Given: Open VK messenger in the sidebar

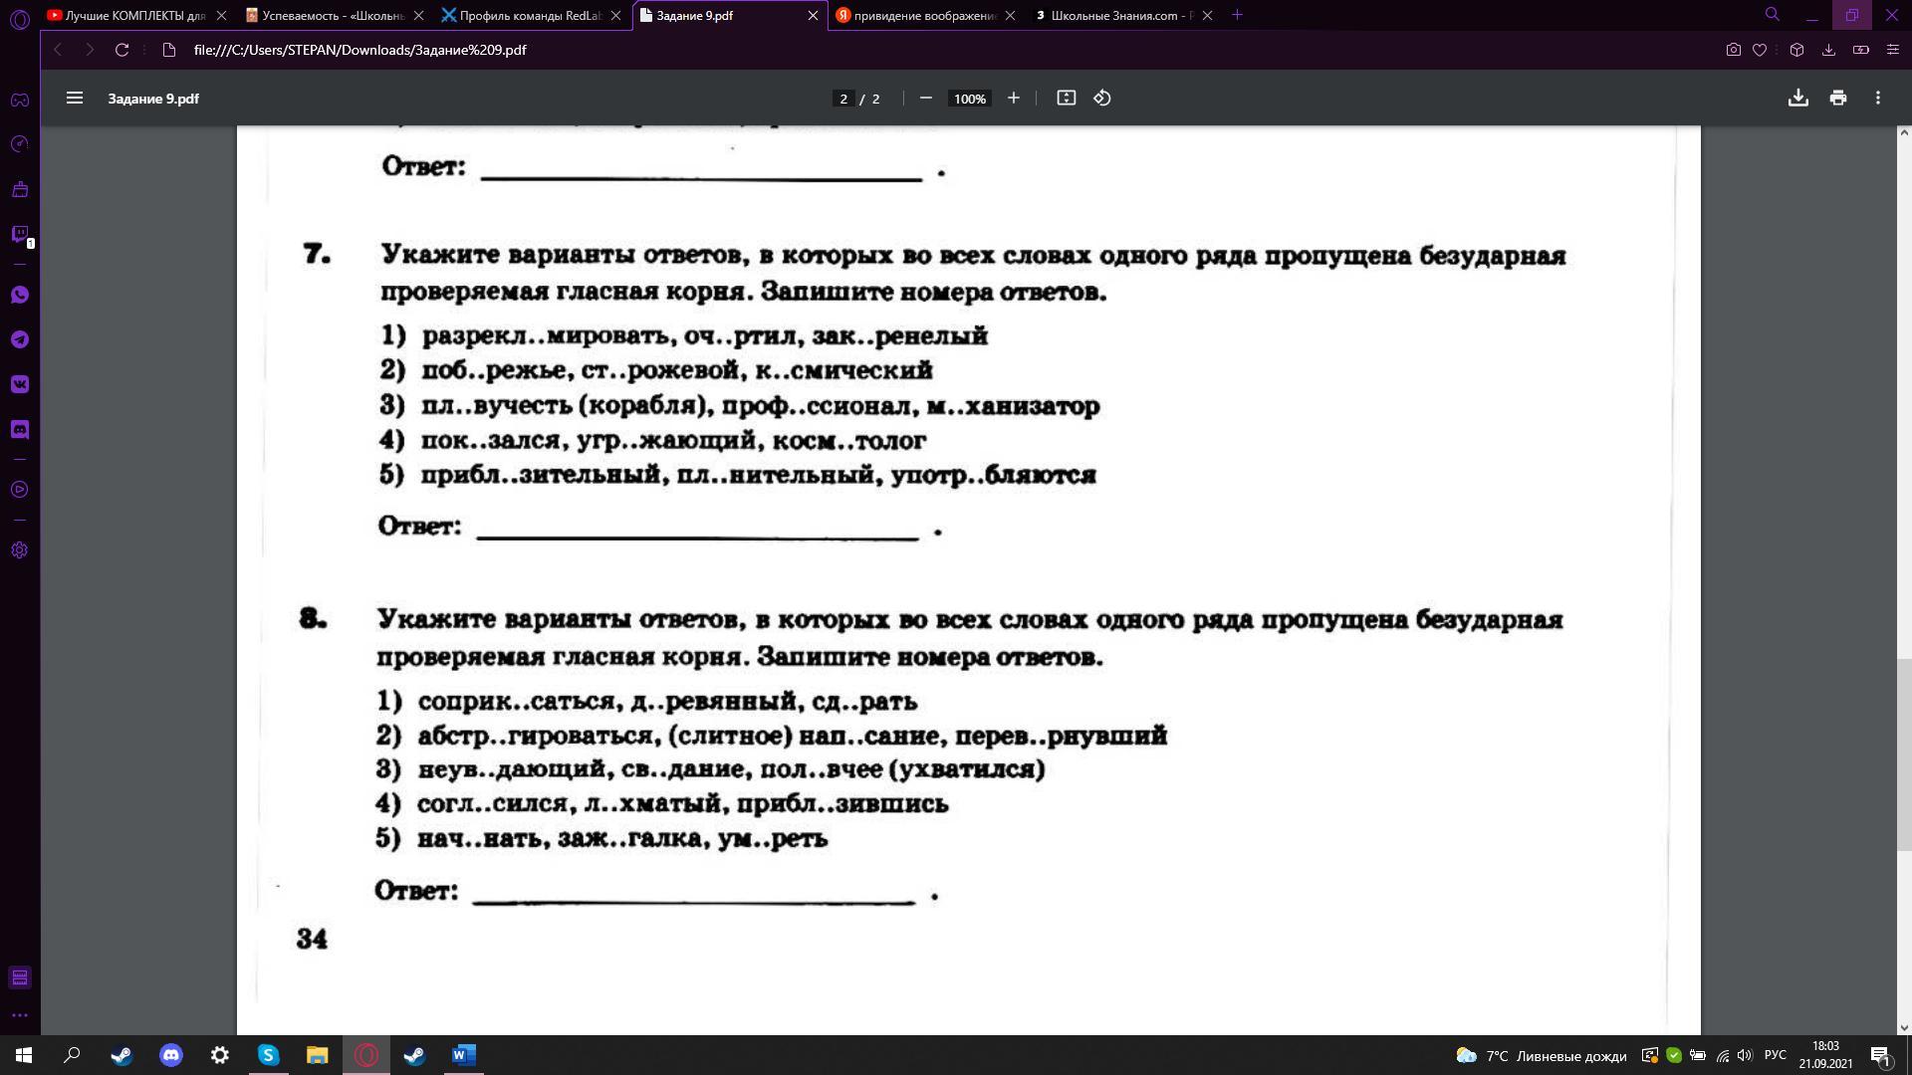Looking at the screenshot, I should pyautogui.click(x=19, y=384).
